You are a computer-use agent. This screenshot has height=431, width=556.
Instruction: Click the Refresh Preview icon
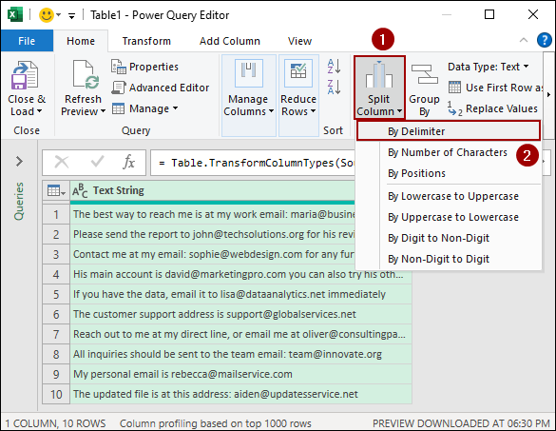tap(86, 74)
